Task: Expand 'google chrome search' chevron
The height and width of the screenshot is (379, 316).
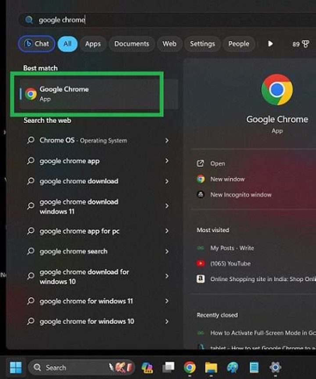Action: pyautogui.click(x=167, y=251)
